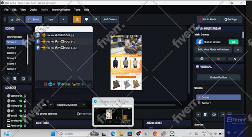Image resolution: width=252 pixels, height=137 pixels.
Task: Zoom in preview with plus button
Action: tap(51, 105)
